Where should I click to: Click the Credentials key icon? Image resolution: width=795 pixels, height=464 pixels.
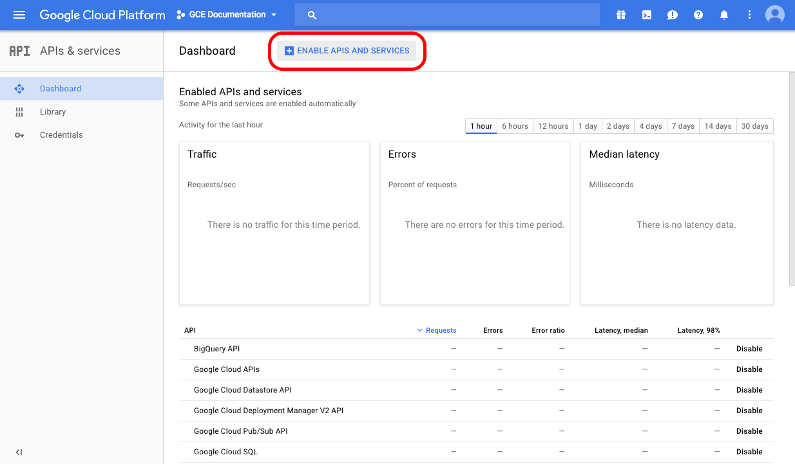19,135
